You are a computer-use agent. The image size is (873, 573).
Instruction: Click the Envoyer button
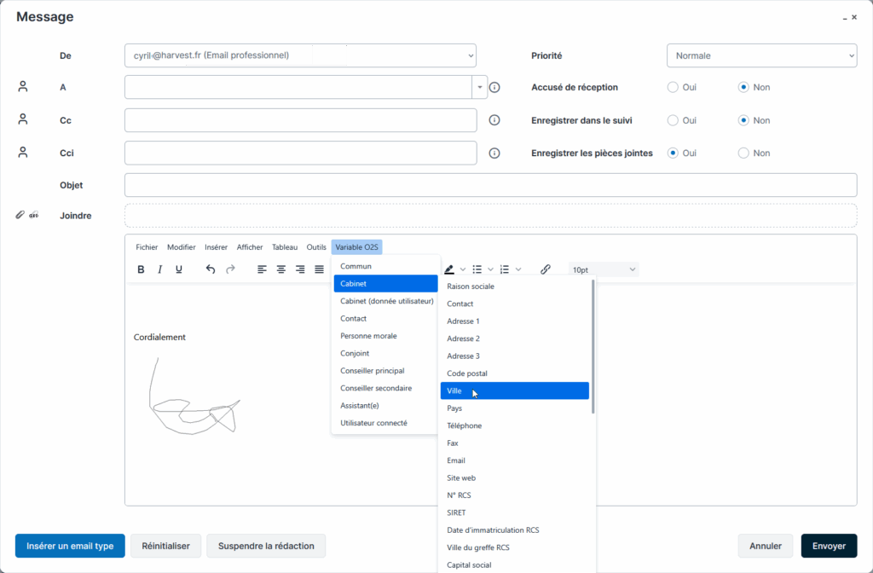click(x=829, y=546)
